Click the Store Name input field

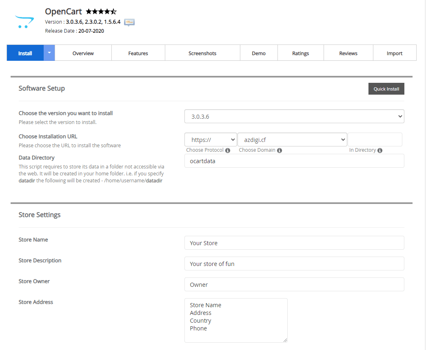tap(294, 243)
